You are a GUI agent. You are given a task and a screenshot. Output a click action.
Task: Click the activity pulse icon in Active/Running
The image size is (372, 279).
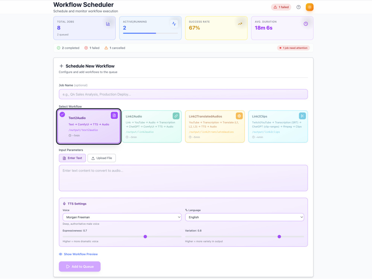(174, 24)
